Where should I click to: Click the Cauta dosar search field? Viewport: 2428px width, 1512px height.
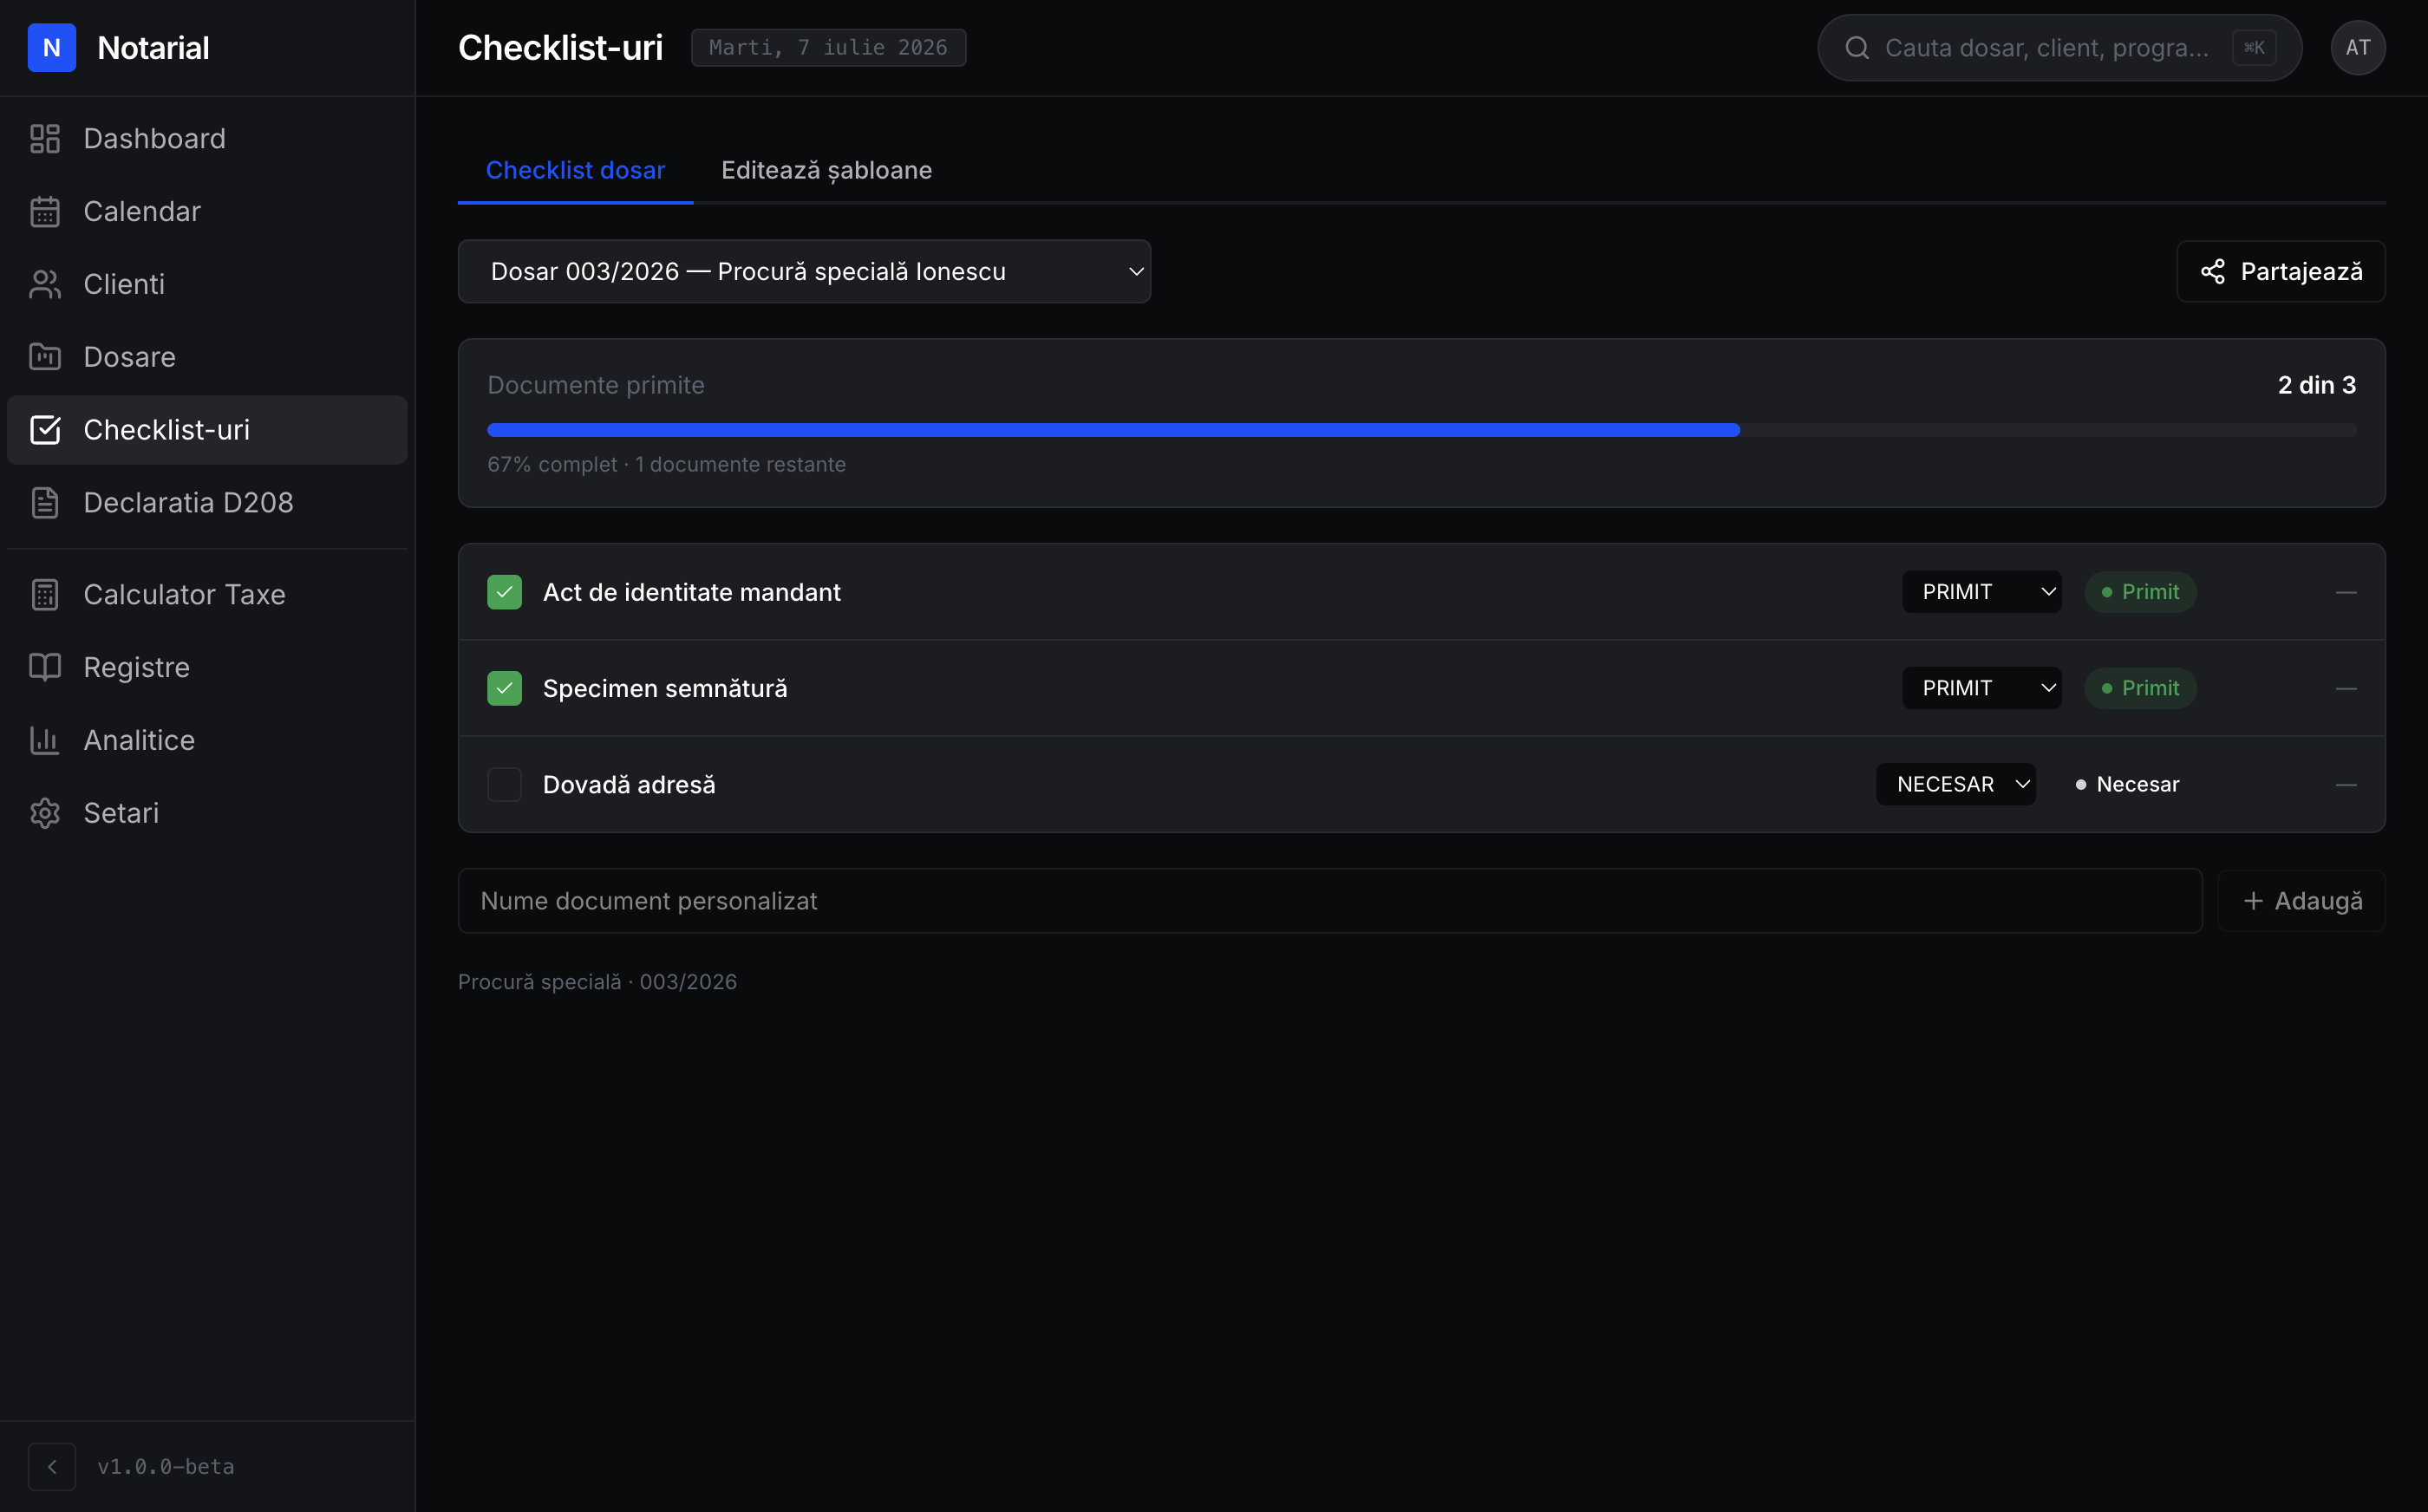click(x=2059, y=48)
